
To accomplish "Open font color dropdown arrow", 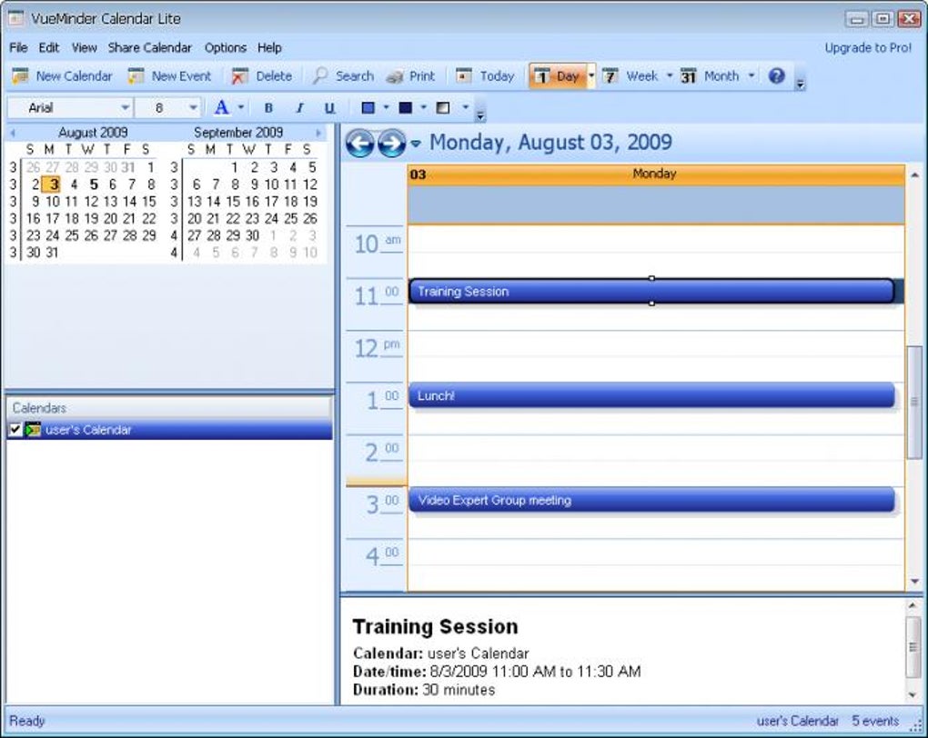I will (241, 107).
